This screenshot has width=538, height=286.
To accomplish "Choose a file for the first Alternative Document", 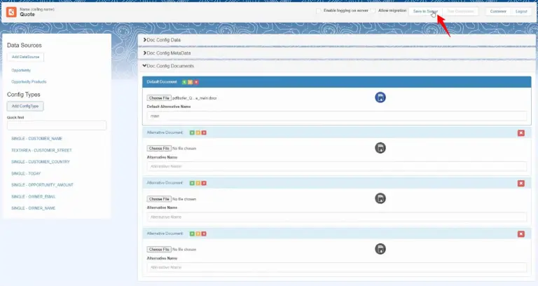I will pos(159,149).
